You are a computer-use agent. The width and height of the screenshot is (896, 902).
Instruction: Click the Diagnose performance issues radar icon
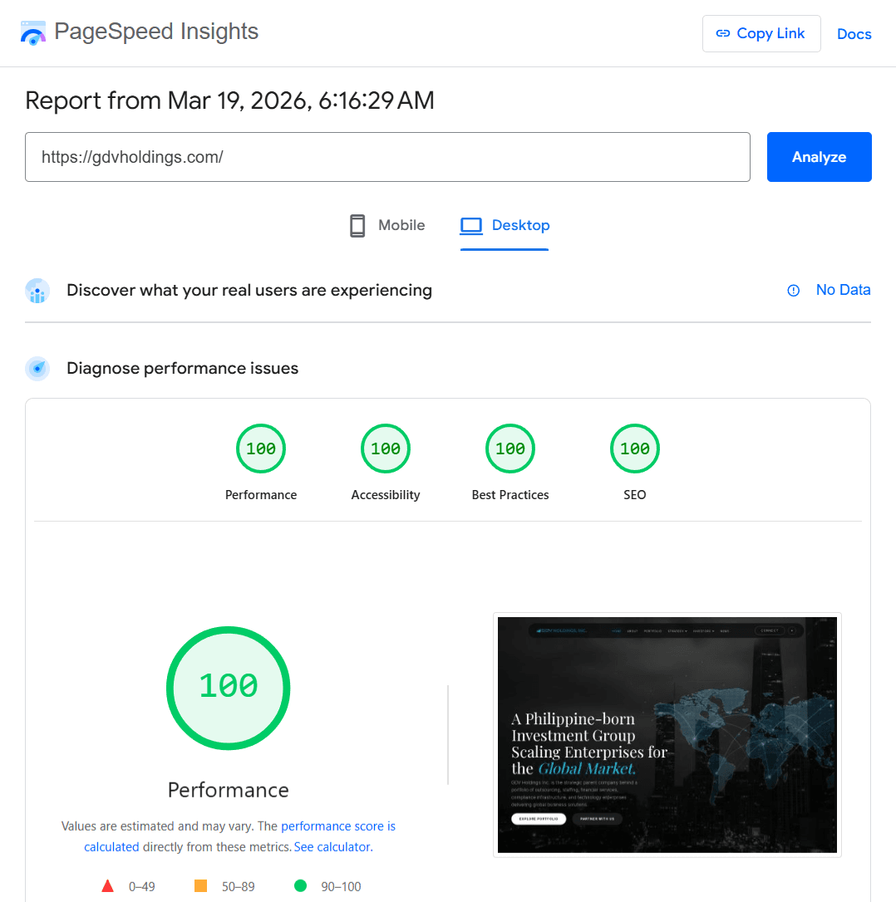coord(37,368)
